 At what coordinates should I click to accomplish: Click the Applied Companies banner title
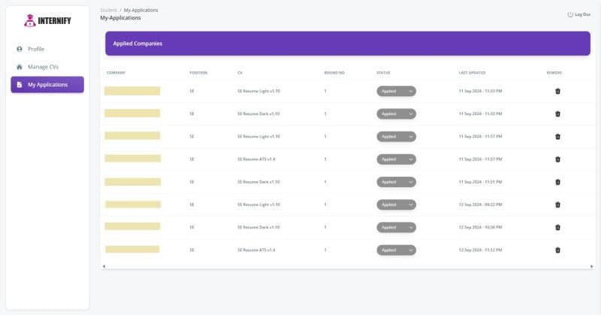137,44
